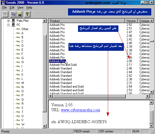Open the Help menu
This screenshot has height=134, width=155.
pyautogui.click(x=29, y=8)
